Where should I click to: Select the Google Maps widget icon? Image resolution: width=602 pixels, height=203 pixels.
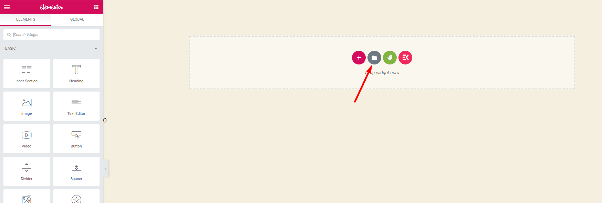coord(27,199)
